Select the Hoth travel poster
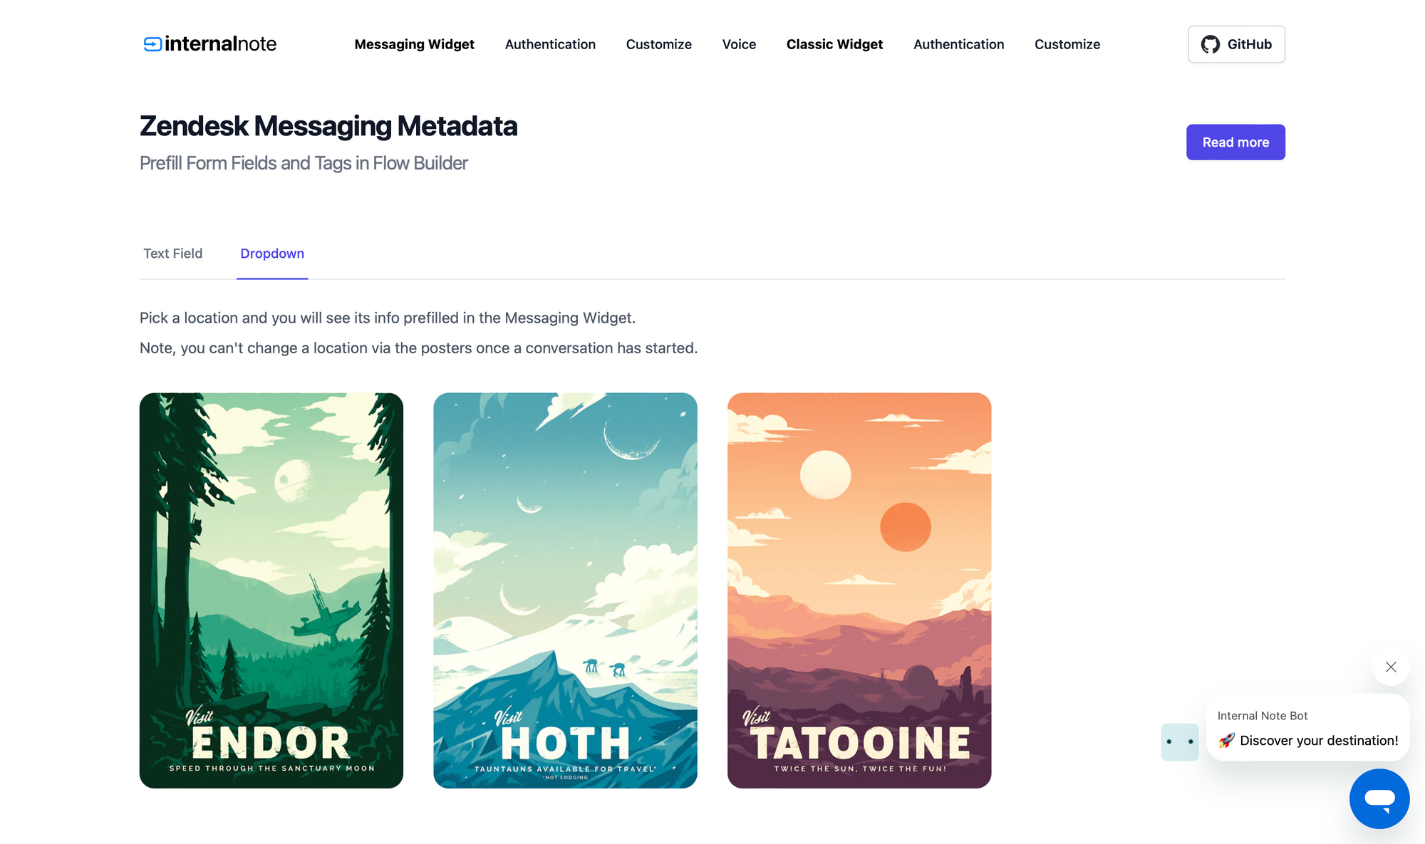Image resolution: width=1425 pixels, height=844 pixels. (x=565, y=590)
